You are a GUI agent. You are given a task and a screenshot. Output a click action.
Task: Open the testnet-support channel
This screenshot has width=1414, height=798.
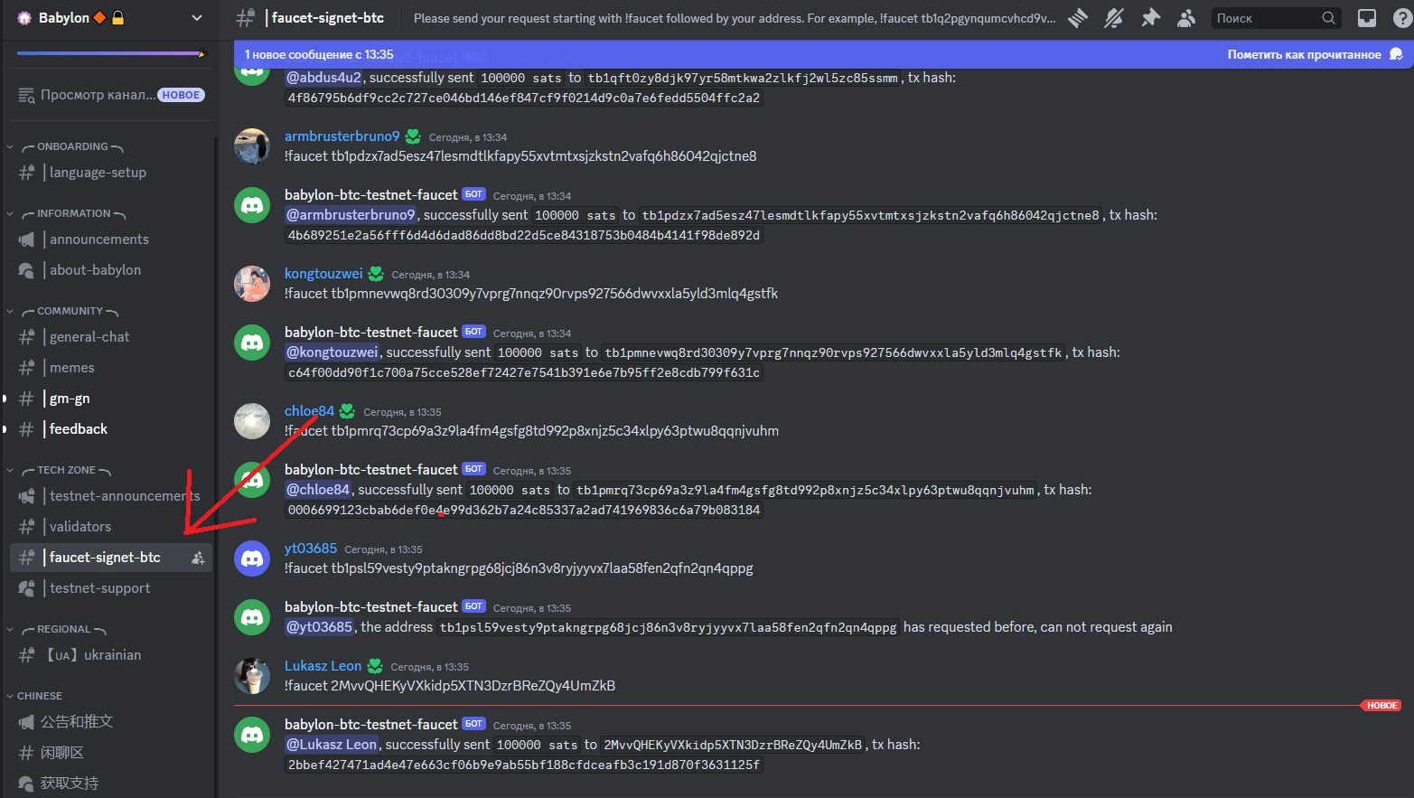click(x=111, y=588)
